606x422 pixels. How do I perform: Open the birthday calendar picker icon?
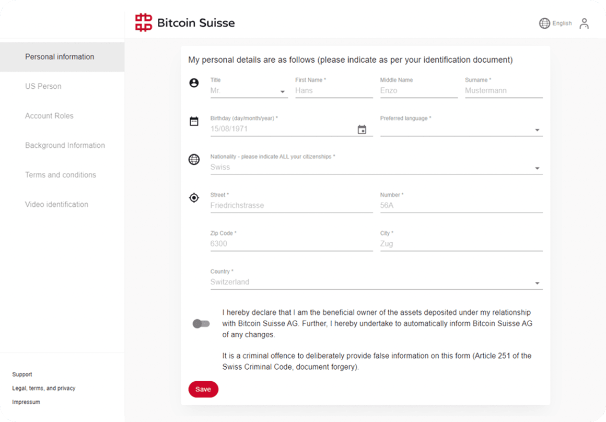click(x=362, y=130)
